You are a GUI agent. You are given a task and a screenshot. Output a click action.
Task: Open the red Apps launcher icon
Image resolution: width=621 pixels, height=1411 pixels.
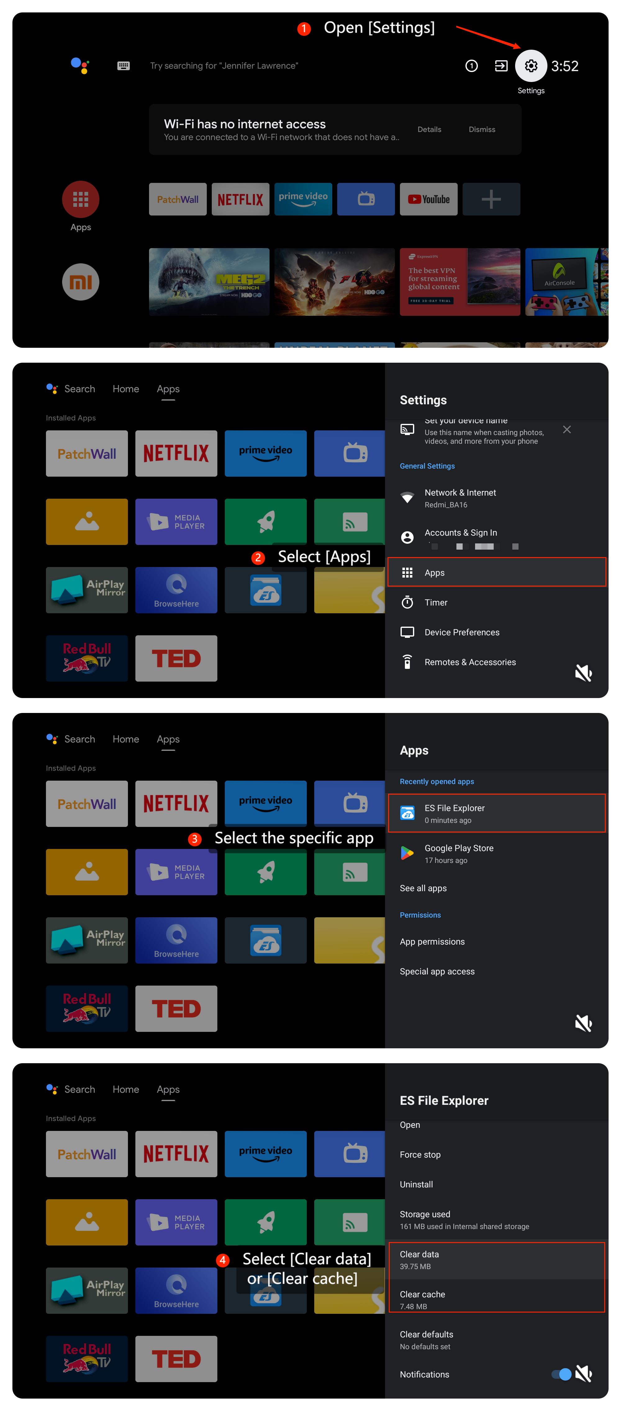80,199
